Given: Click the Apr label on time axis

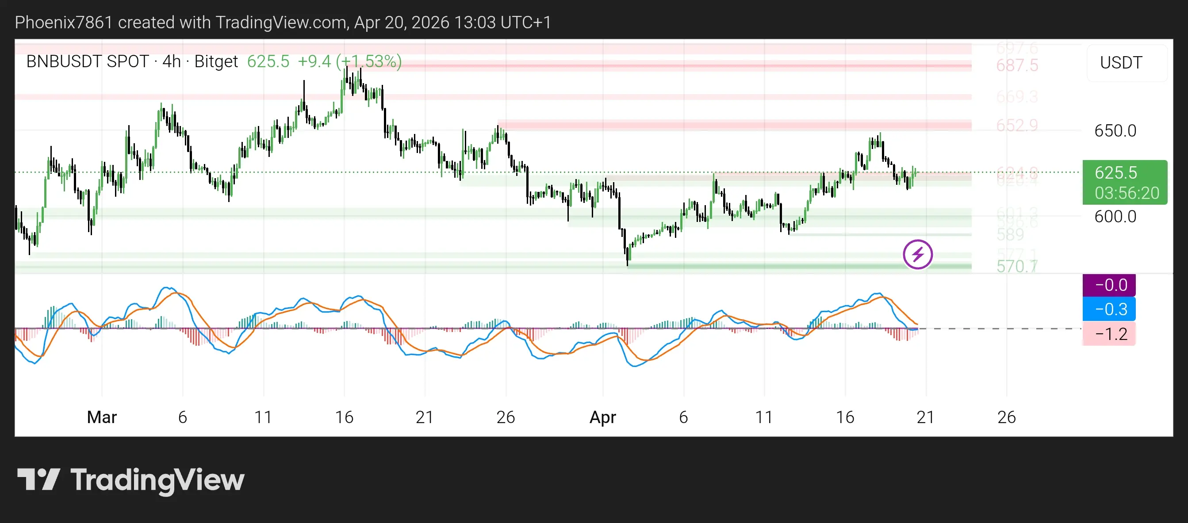Looking at the screenshot, I should 602,417.
